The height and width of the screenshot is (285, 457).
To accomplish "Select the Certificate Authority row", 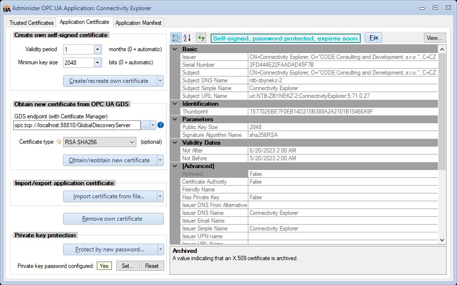I will 309,182.
